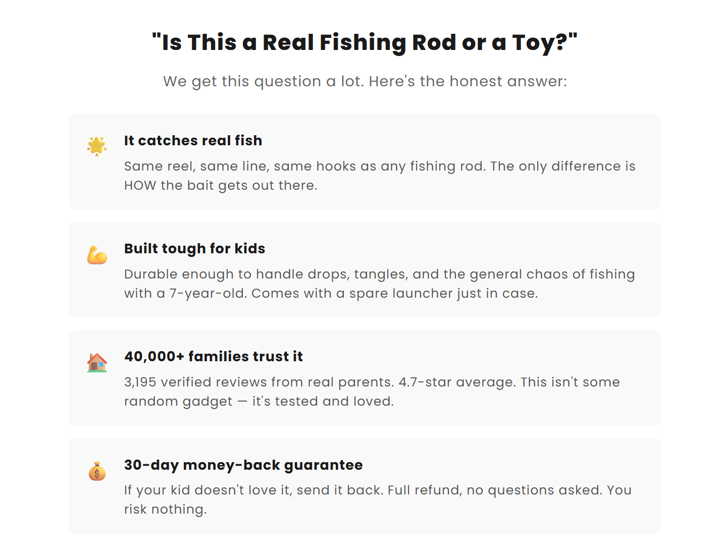Select the 'It catches real fish' heading
The height and width of the screenshot is (556, 727).
tap(193, 141)
